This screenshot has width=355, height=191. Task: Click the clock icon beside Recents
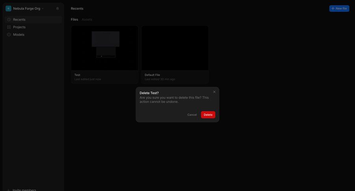click(x=9, y=19)
